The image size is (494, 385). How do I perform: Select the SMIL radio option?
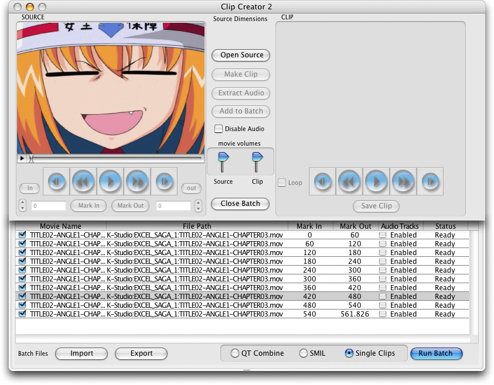click(303, 353)
